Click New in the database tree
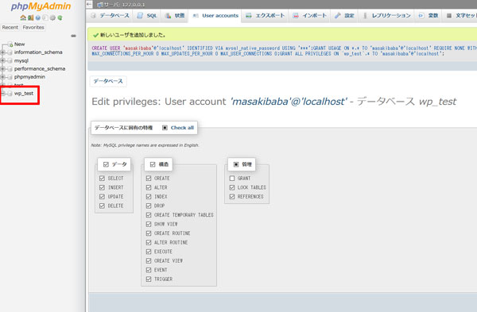Viewport: 477px width, 312px height. coord(19,44)
